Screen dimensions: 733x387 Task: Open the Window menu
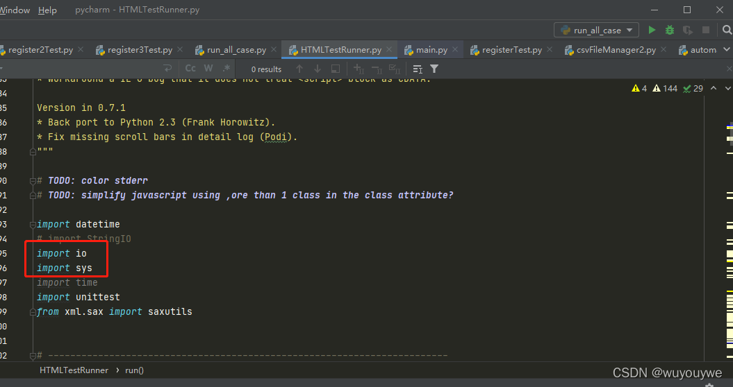(x=15, y=10)
